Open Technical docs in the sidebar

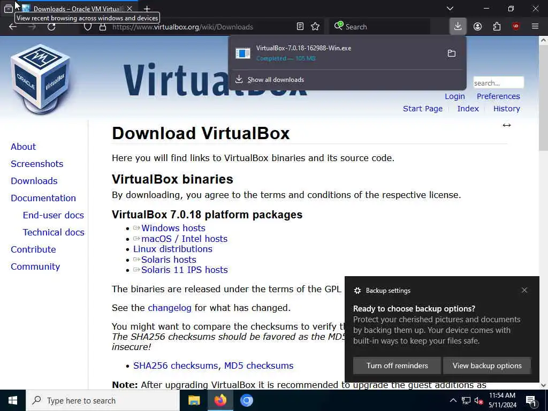point(54,232)
